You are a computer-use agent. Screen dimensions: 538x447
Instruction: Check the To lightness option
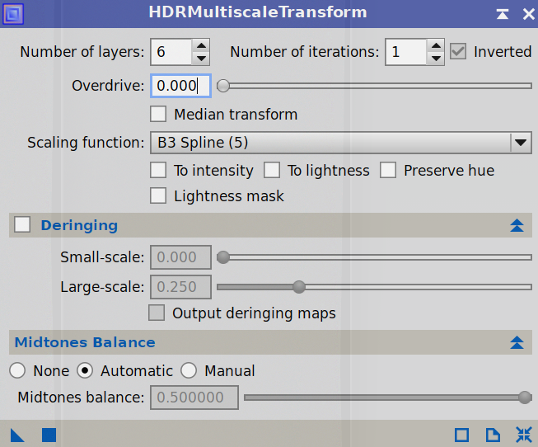pyautogui.click(x=272, y=170)
